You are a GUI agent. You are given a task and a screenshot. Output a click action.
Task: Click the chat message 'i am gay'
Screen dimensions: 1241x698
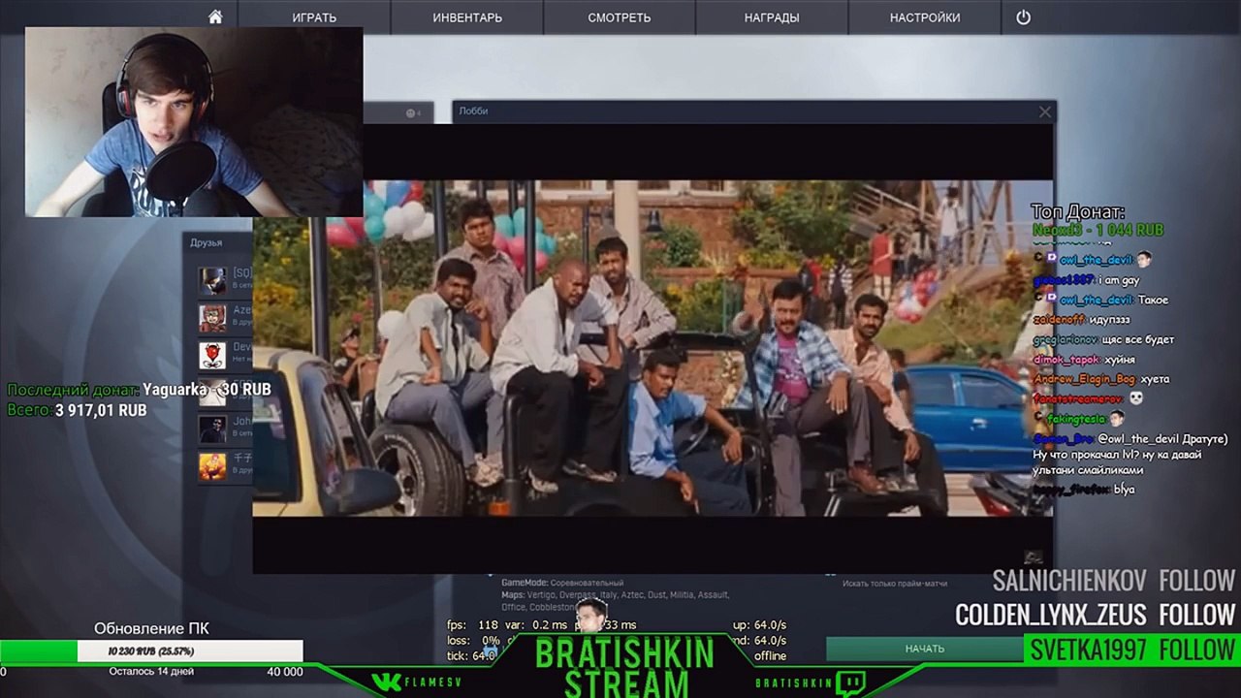pos(1119,280)
